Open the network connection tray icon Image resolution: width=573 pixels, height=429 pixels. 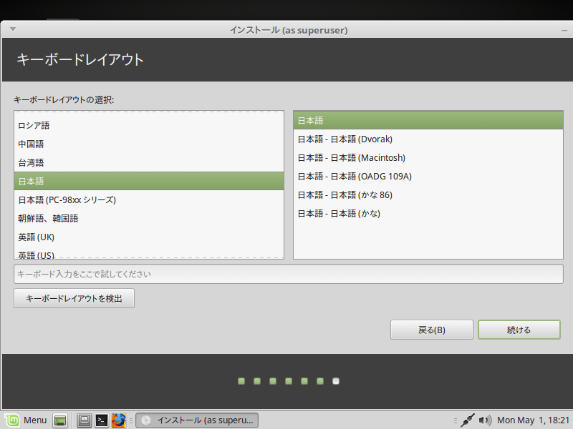pos(468,420)
